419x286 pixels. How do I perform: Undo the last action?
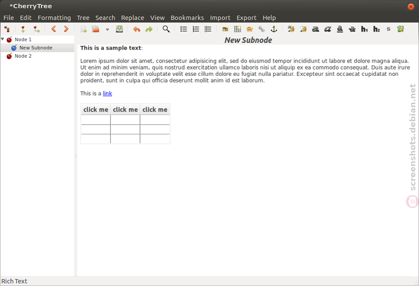(x=136, y=29)
